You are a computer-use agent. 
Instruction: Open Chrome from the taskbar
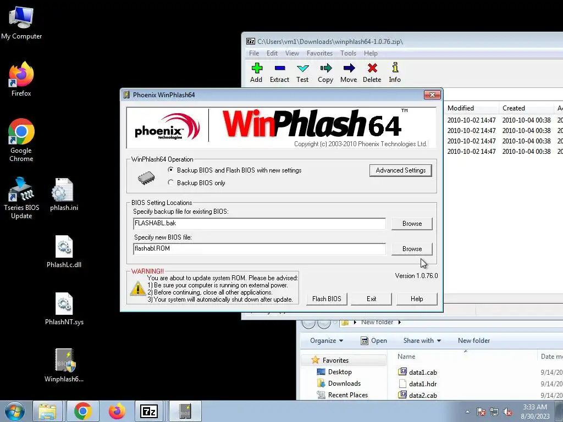pyautogui.click(x=83, y=411)
